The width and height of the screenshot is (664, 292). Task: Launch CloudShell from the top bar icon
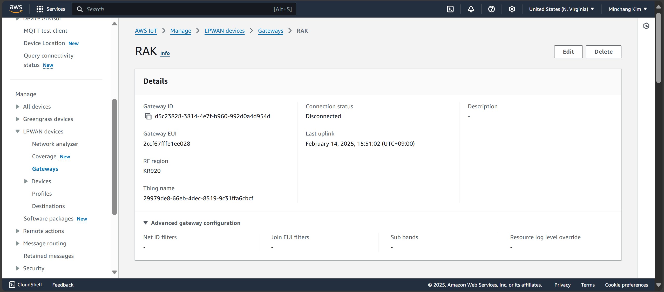pos(450,9)
